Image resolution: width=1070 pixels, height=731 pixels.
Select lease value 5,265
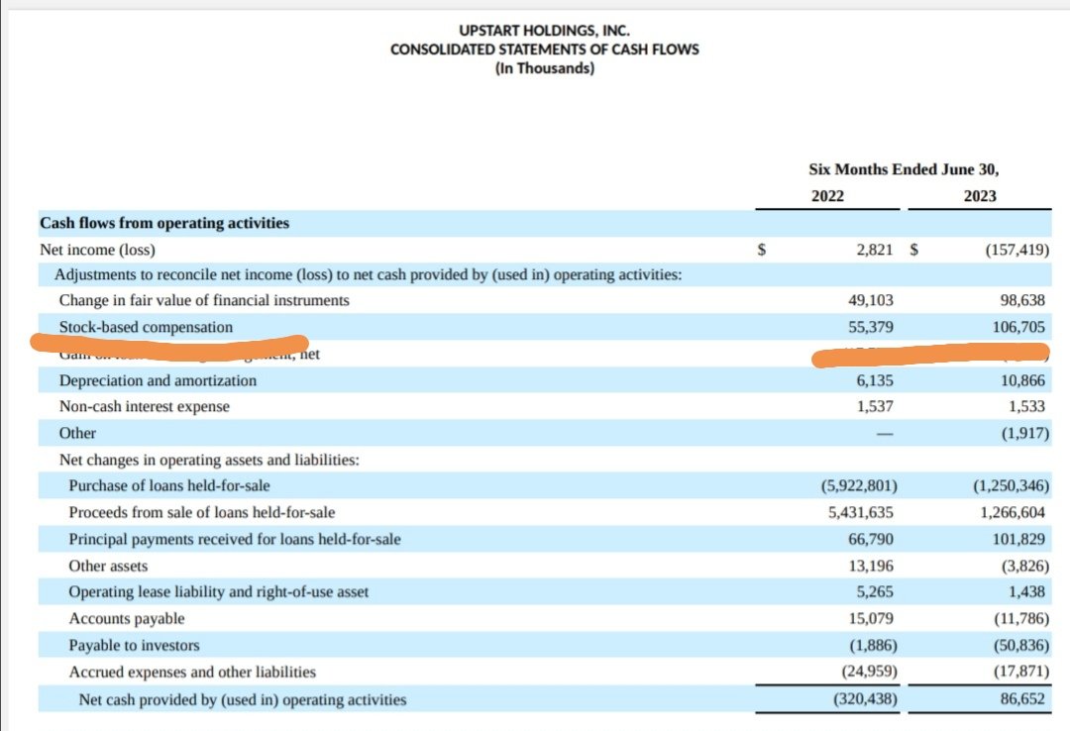tap(874, 591)
